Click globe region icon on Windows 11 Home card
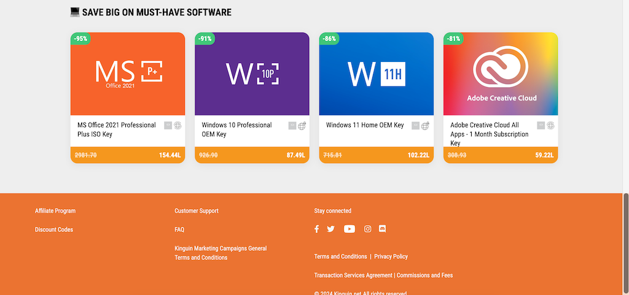 tap(426, 126)
